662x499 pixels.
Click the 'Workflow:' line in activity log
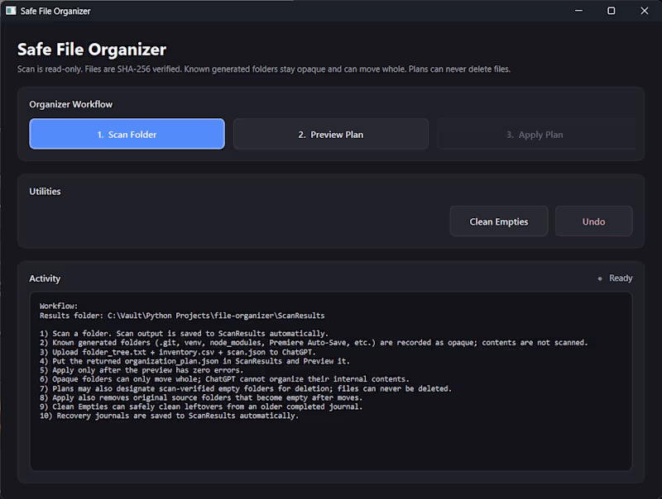(x=59, y=306)
